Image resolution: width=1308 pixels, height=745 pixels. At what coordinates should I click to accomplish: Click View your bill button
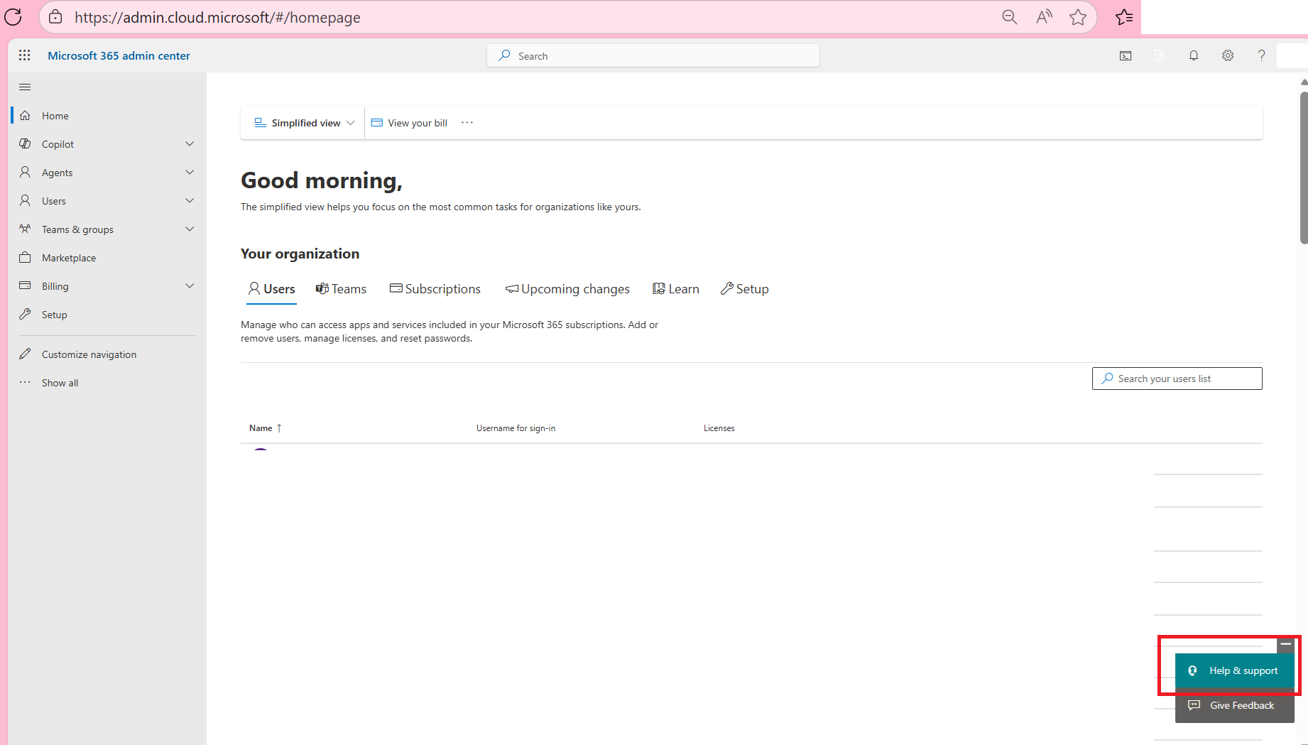(x=409, y=123)
